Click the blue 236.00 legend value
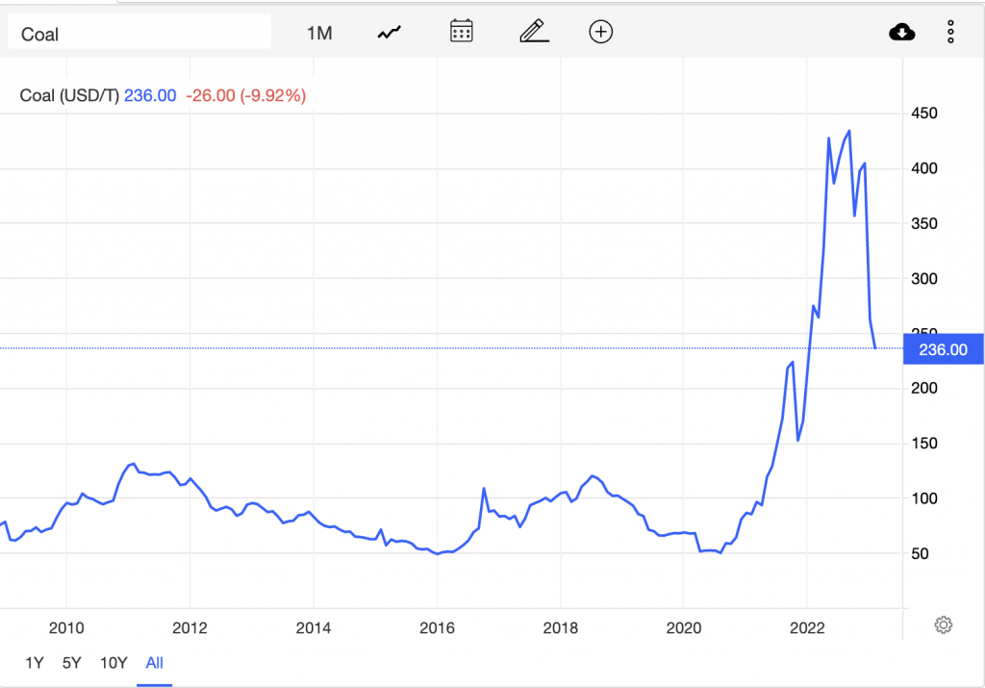Image resolution: width=985 pixels, height=688 pixels. point(150,95)
